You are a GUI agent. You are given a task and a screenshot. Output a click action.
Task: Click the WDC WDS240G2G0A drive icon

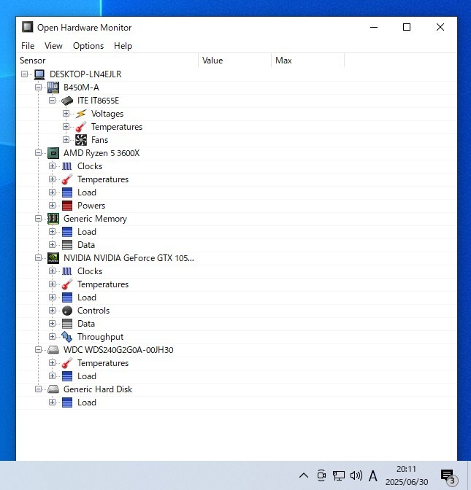pos(53,350)
